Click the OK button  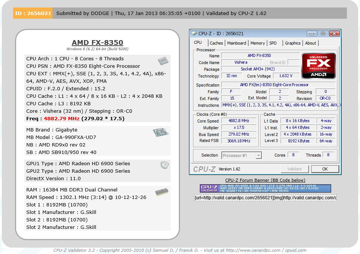point(325,169)
